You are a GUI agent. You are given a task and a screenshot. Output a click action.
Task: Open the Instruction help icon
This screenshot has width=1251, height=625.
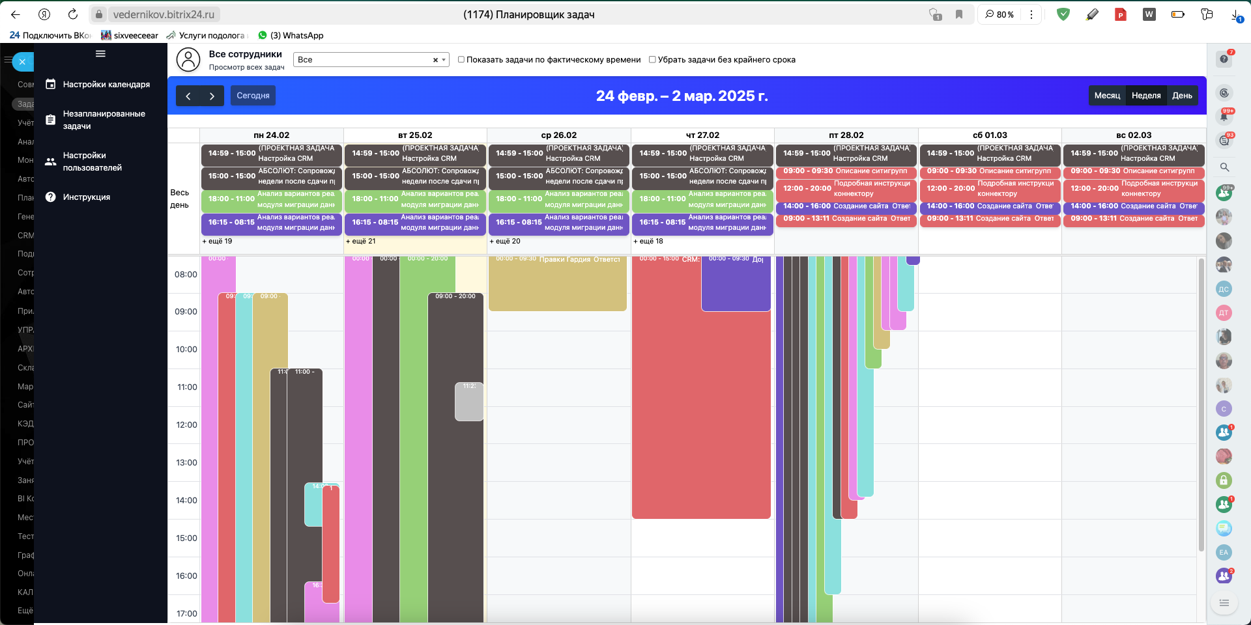tap(51, 197)
